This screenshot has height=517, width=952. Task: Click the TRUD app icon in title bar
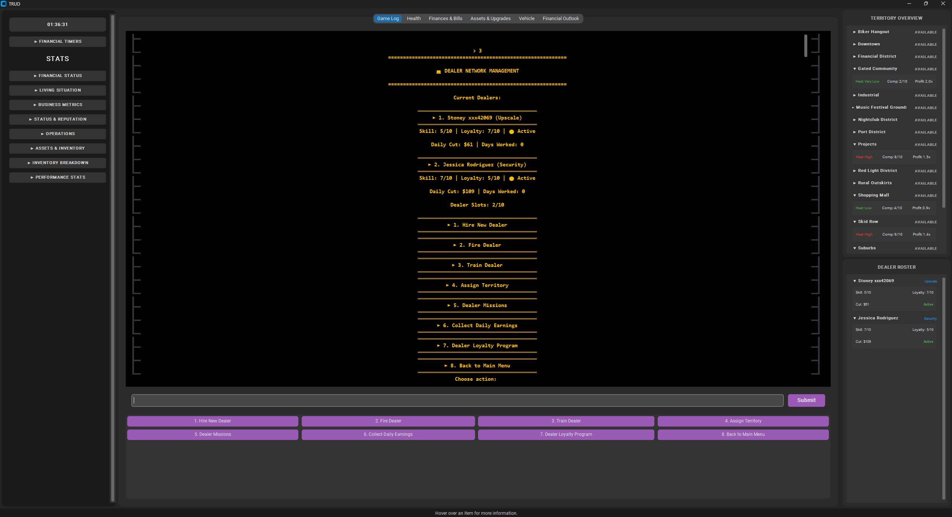(4, 4)
